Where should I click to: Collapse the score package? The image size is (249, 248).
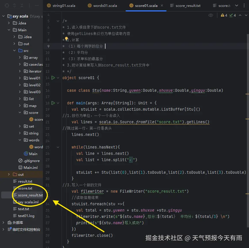[20, 112]
